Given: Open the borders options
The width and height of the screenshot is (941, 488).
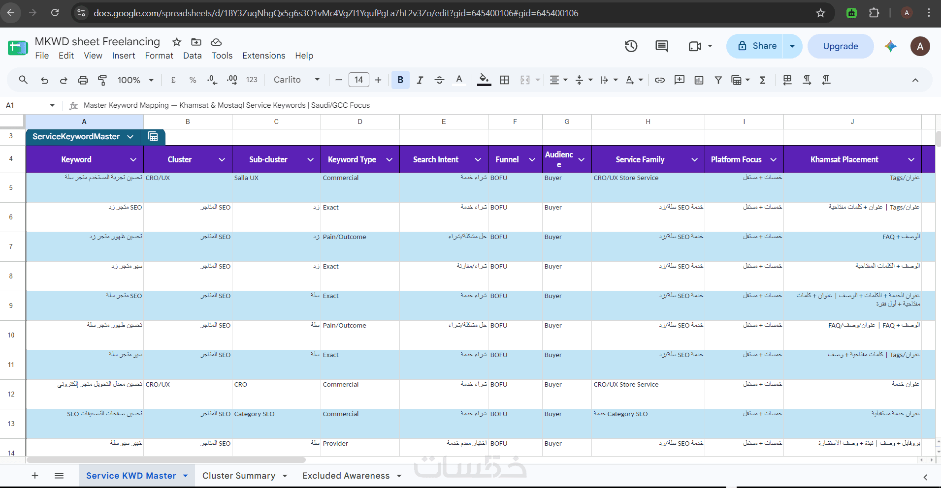Looking at the screenshot, I should 504,80.
